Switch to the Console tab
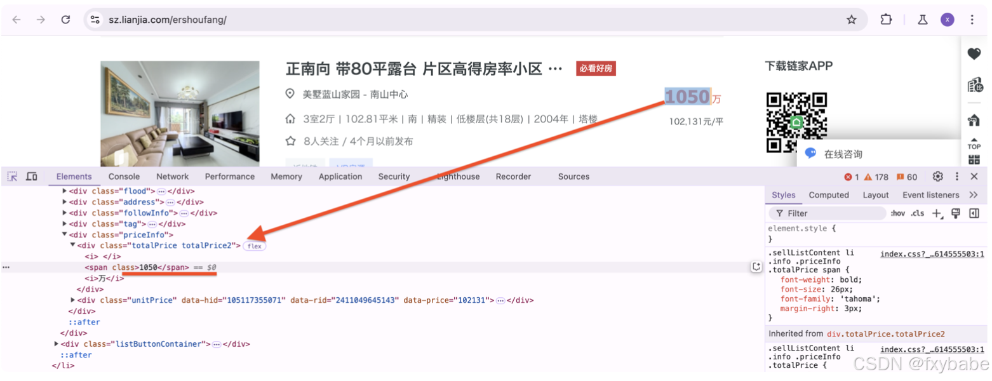Viewport: 992px width, 381px height. coord(124,177)
